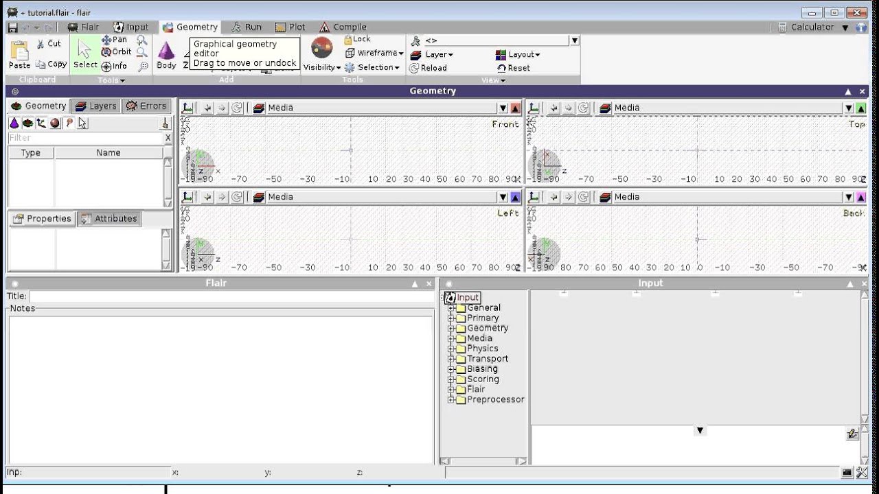Select the Preprocessor tree item
Viewport: 879px width, 494px height.
[x=495, y=399]
